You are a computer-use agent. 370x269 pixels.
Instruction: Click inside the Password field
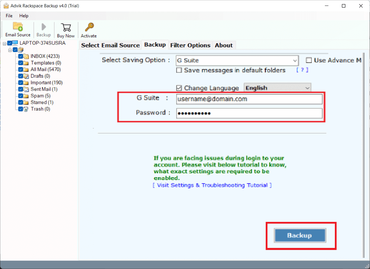coord(249,113)
